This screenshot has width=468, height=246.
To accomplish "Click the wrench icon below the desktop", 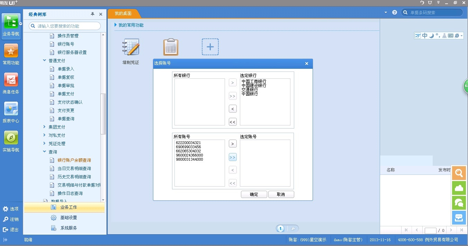I will (292, 228).
